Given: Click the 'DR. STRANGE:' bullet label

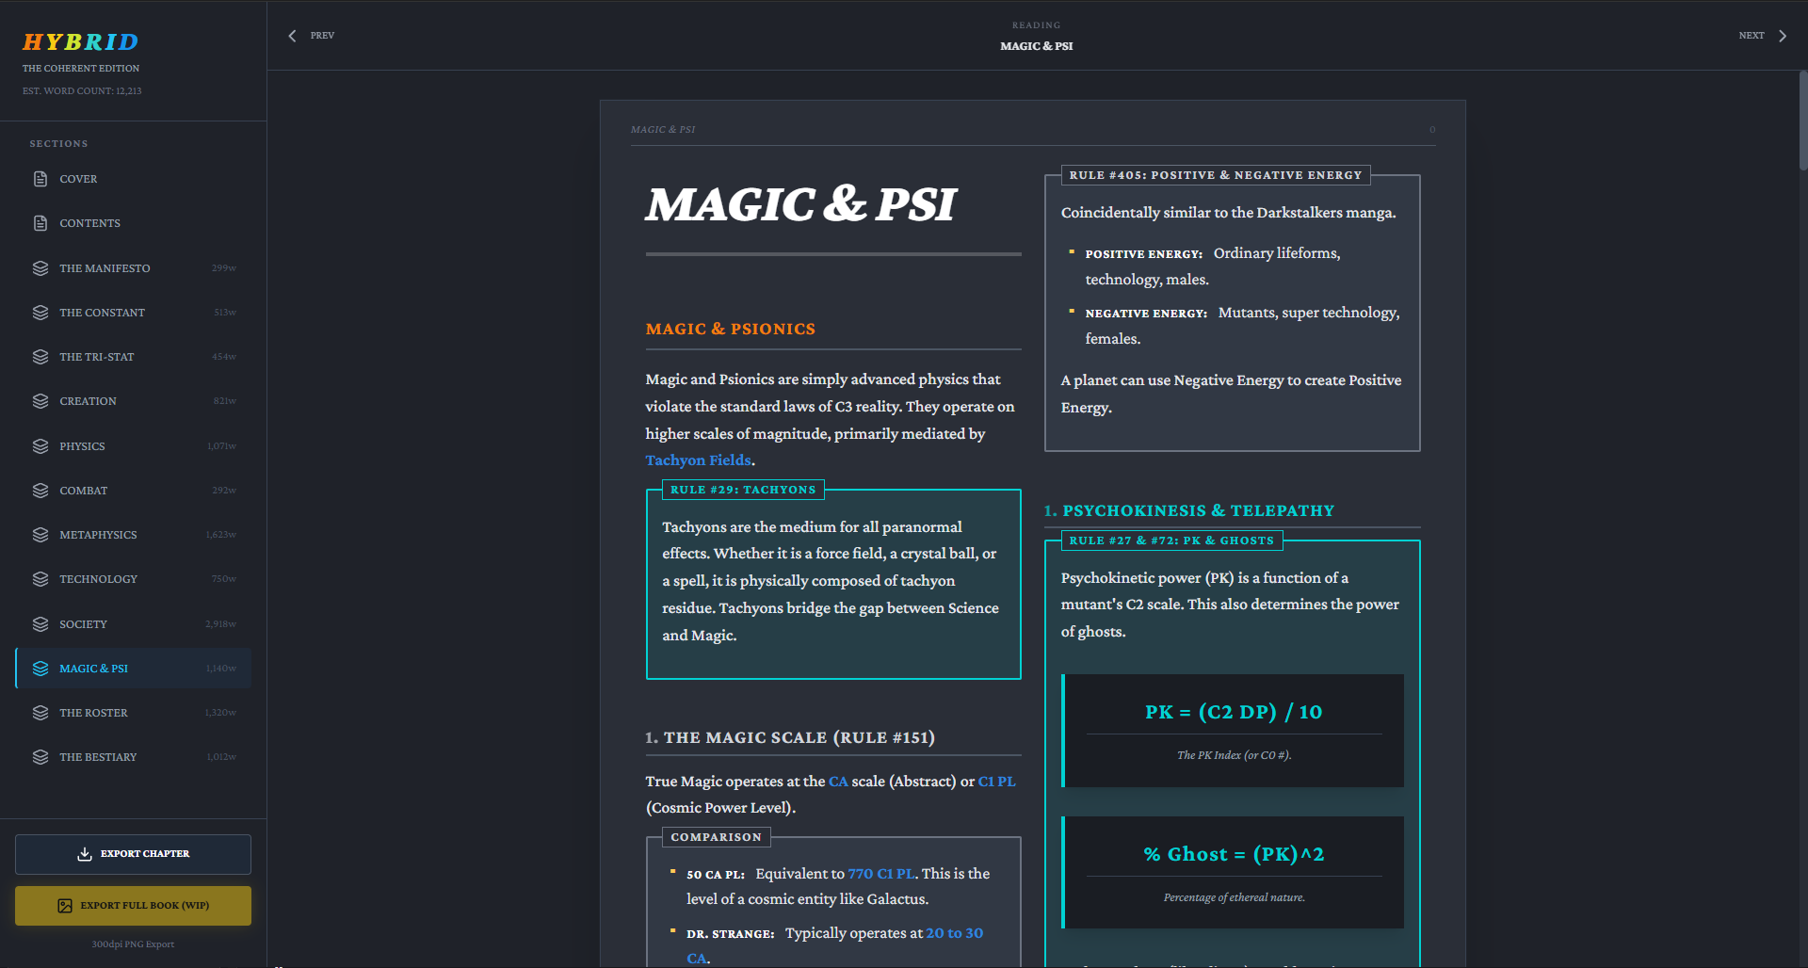Looking at the screenshot, I should pos(730,934).
